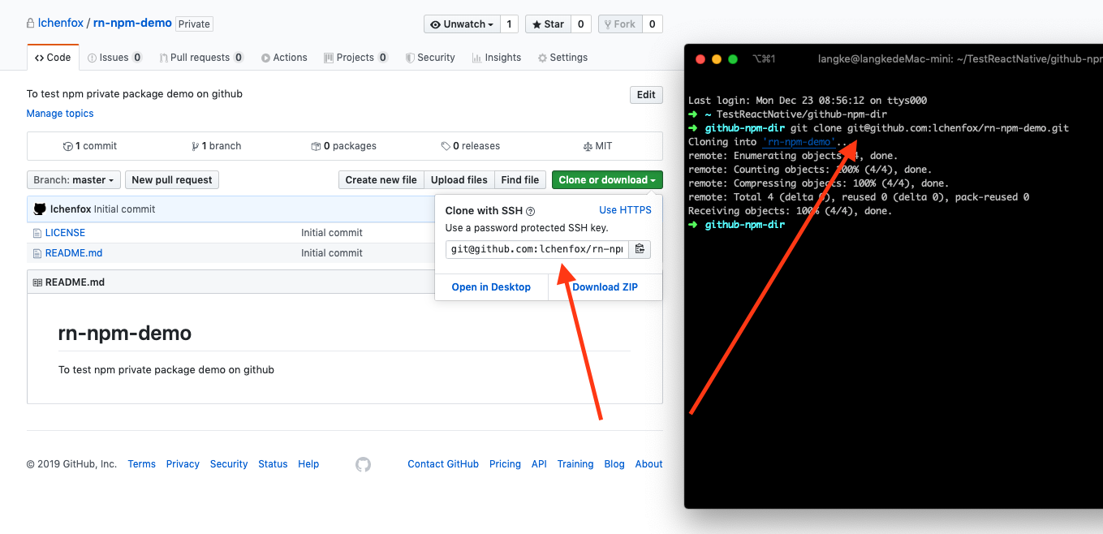Open the Security tab

[430, 58]
